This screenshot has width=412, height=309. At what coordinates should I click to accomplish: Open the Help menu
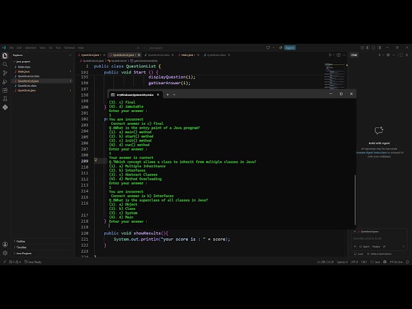point(80,48)
